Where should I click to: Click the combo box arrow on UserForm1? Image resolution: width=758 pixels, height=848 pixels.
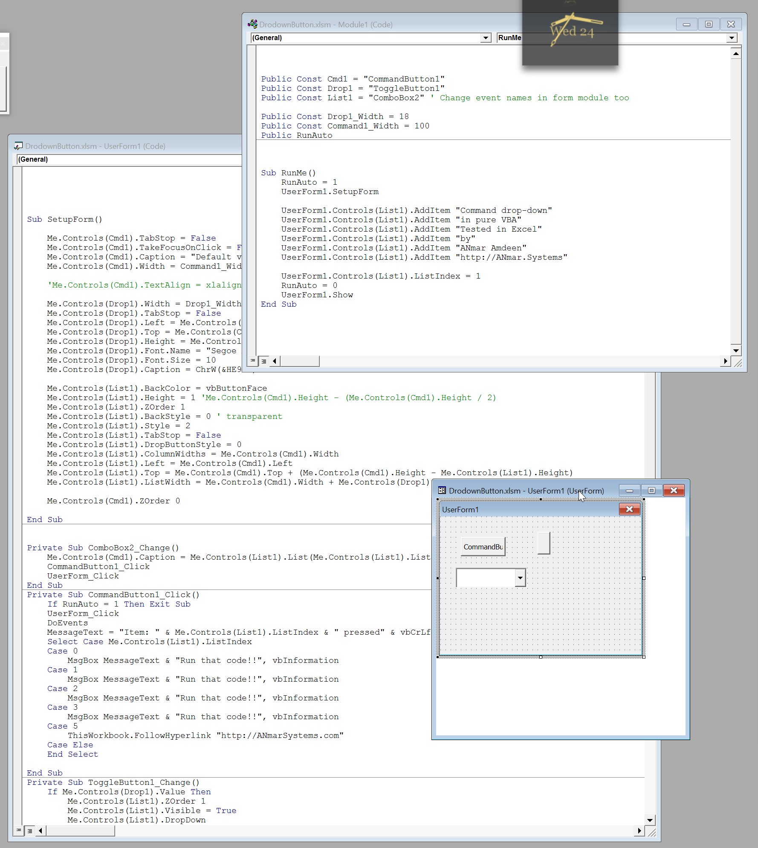(x=520, y=578)
